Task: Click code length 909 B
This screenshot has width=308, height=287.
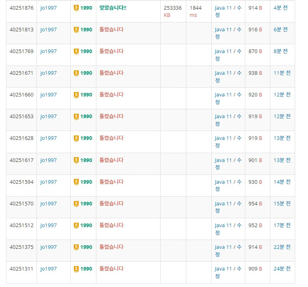Action: 255,269
